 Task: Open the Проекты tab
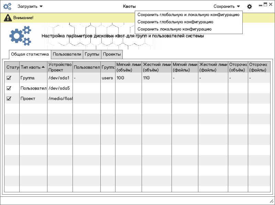pyautogui.click(x=112, y=54)
